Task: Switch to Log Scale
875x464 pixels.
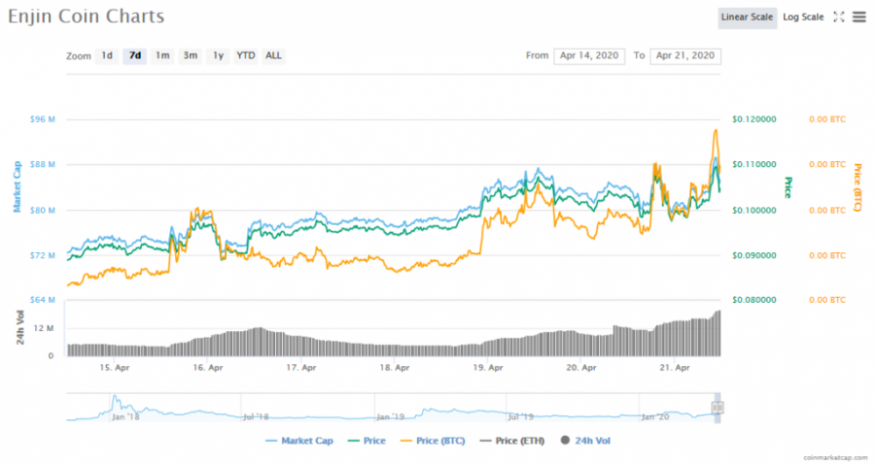Action: [x=803, y=17]
